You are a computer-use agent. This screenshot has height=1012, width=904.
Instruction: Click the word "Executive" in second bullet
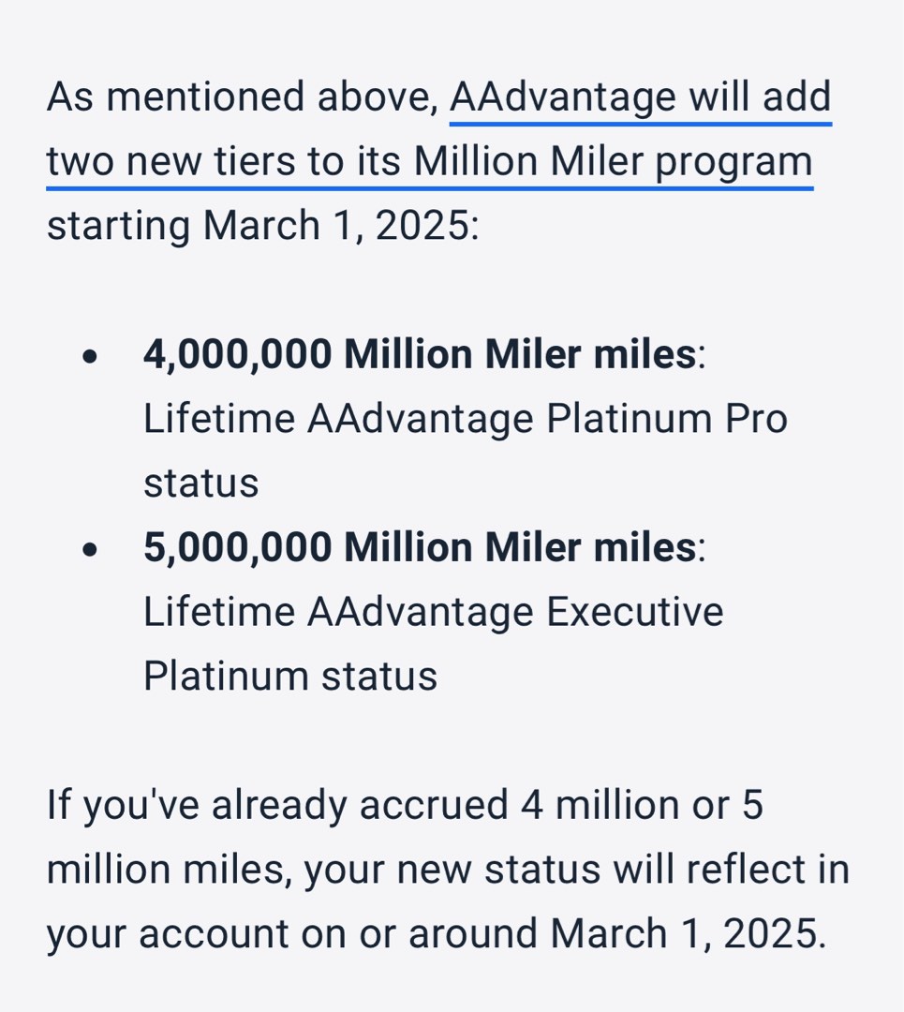point(634,613)
